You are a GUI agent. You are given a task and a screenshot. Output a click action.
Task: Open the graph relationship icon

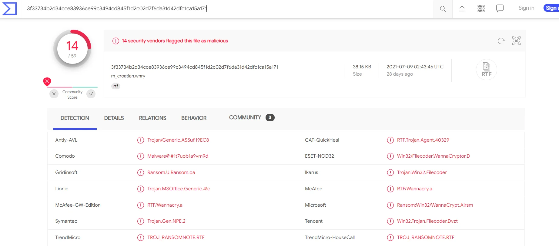click(x=516, y=41)
